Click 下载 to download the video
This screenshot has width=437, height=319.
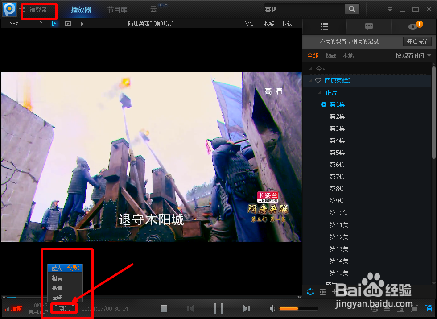point(286,23)
